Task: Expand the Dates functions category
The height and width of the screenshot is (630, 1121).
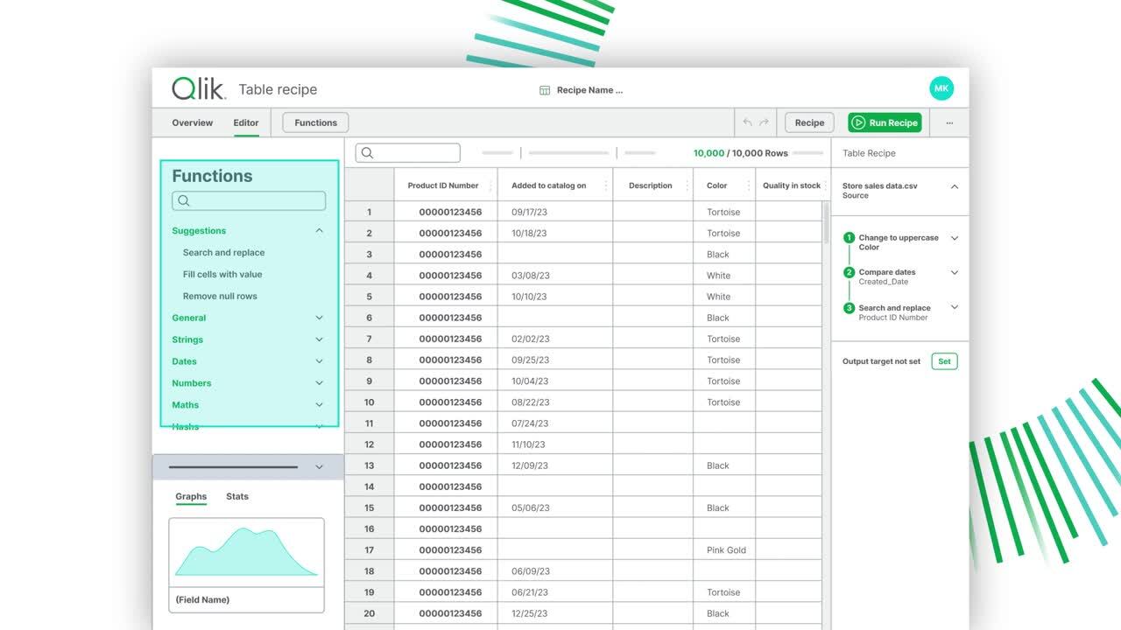Action: [319, 361]
